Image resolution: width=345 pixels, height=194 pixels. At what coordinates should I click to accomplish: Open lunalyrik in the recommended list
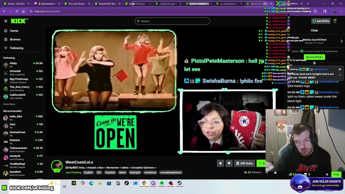coord(23,157)
